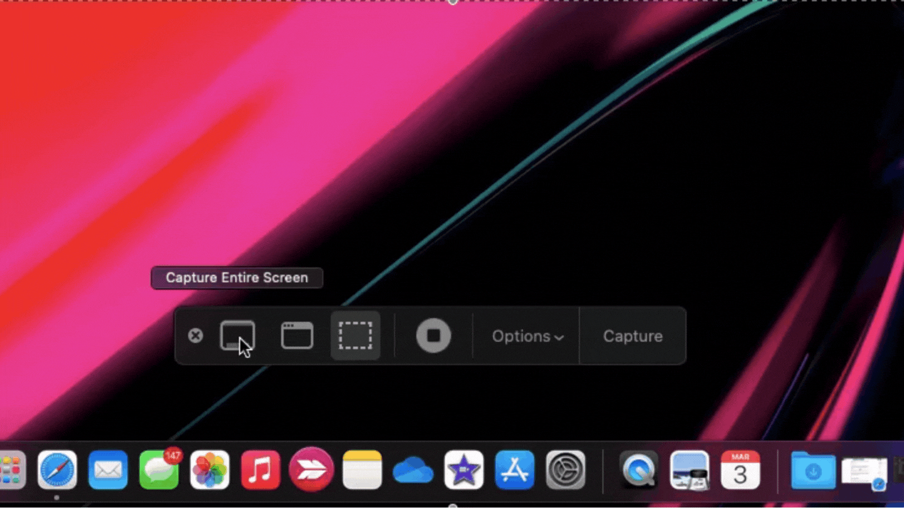The width and height of the screenshot is (904, 508).
Task: Click the Capture button
Action: tap(633, 336)
